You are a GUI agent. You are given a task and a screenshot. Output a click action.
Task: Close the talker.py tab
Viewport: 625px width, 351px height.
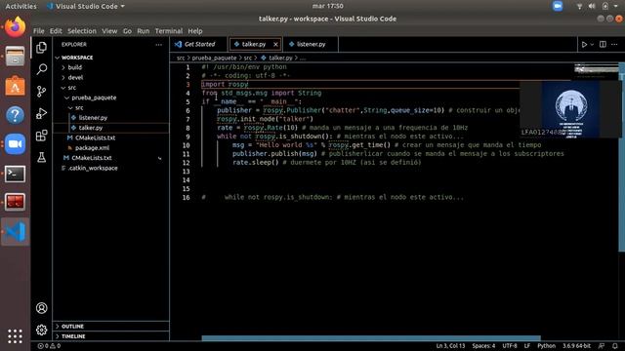275,44
